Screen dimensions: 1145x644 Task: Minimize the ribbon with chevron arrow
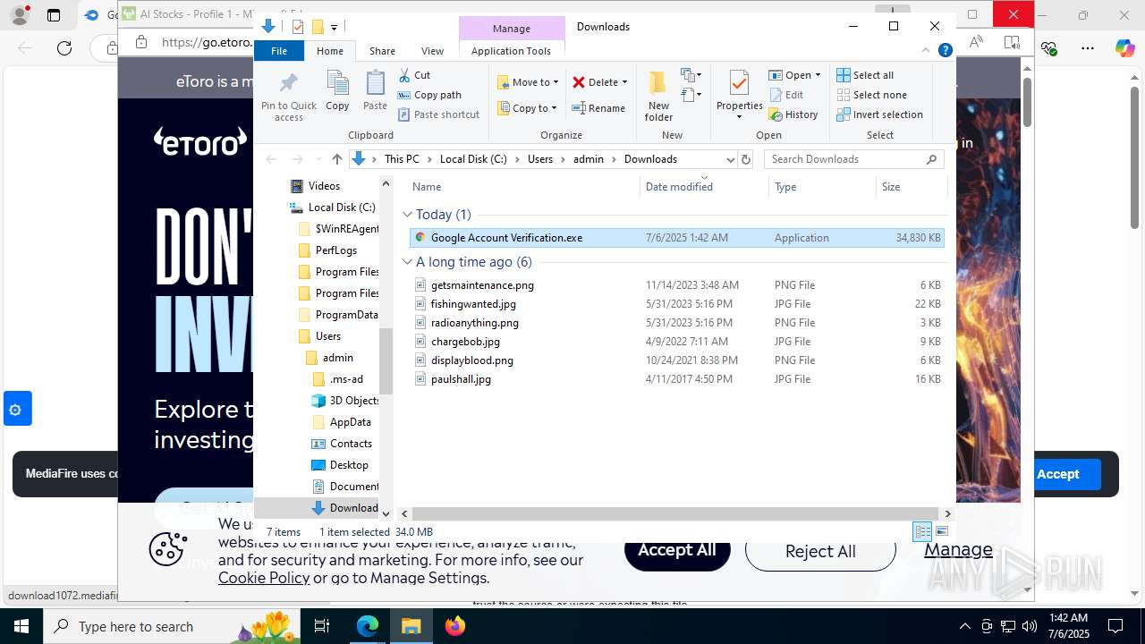(926, 51)
